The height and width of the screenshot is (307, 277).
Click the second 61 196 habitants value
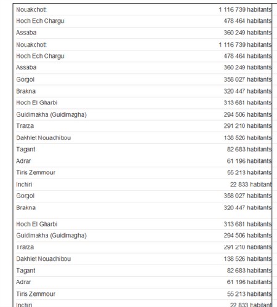[249, 282]
